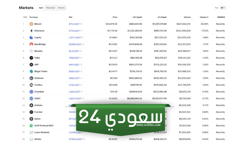This screenshot has width=244, height=142.
Task: Sort by +2% Depth column header
Action: coord(137,17)
